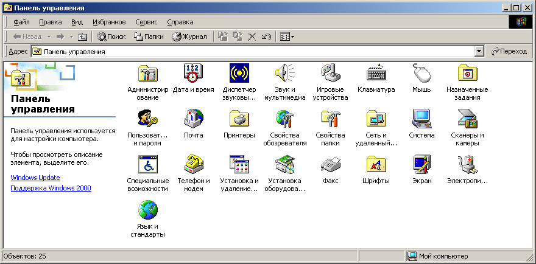The image size is (536, 264).
Task: Open the Windows Update link
Action: pos(35,178)
